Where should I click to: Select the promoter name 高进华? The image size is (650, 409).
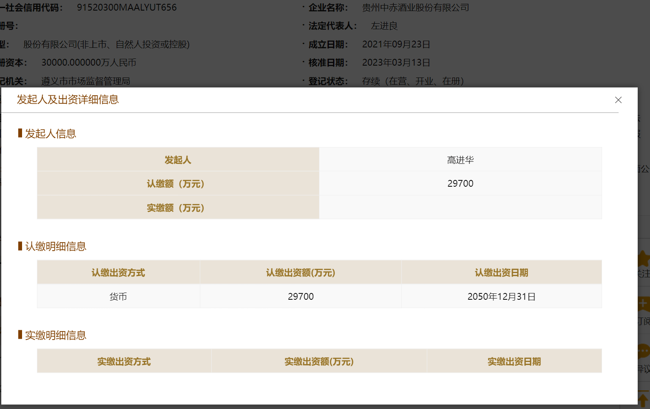(x=460, y=160)
